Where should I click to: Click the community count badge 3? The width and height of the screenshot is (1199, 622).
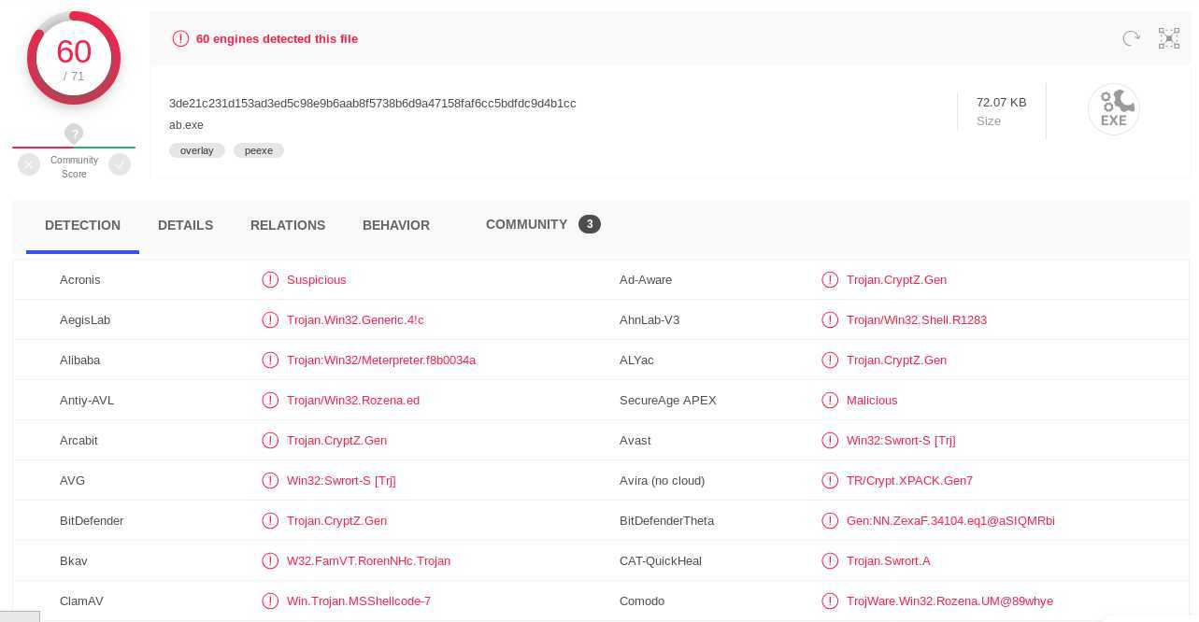coord(590,224)
